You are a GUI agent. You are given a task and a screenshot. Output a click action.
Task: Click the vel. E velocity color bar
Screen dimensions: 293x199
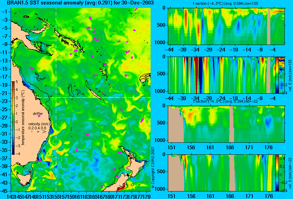(x=277, y=75)
